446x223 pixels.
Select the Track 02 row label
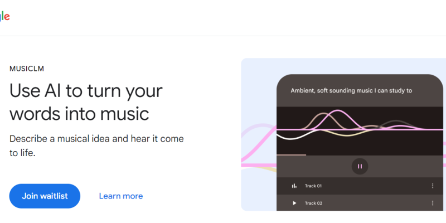pyautogui.click(x=313, y=203)
